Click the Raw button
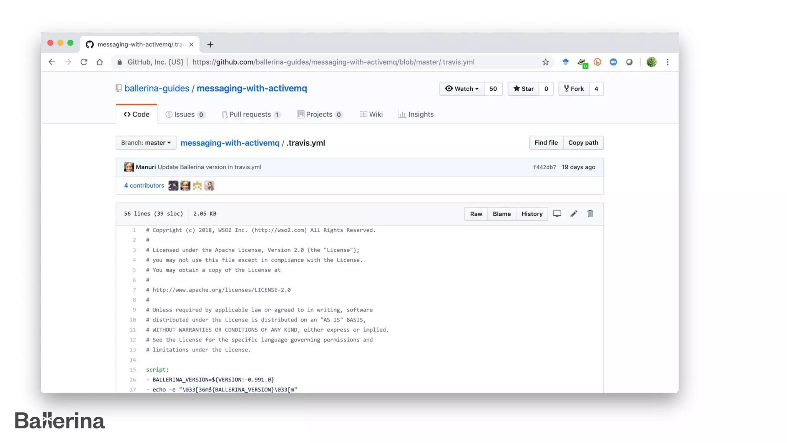This screenshot has width=787, height=443. 476,214
